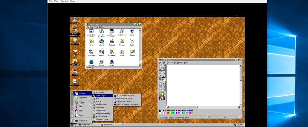Click the Start button

tap(74, 125)
